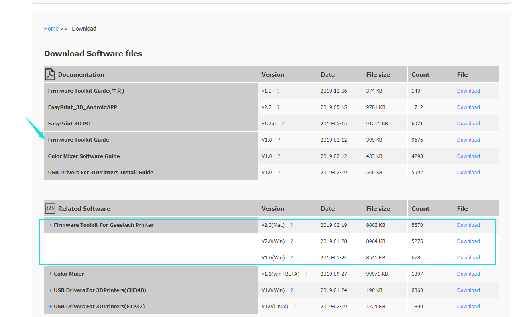Download Firmware Toolkit v2.0(Mac)
This screenshot has width=519, height=317.
(x=468, y=225)
